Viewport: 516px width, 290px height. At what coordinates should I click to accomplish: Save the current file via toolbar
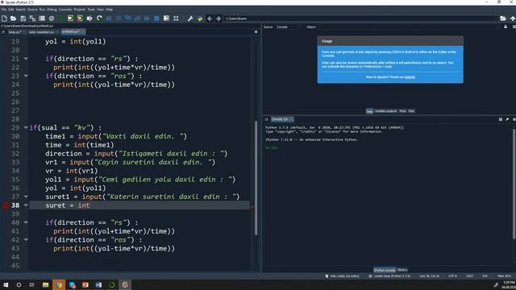pyautogui.click(x=23, y=19)
